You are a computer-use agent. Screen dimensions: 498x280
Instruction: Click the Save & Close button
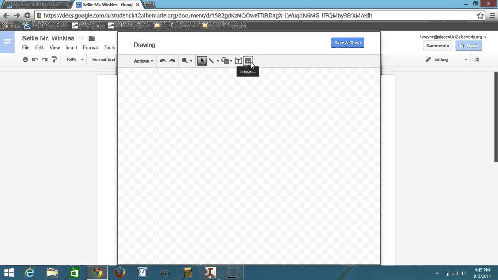tap(347, 43)
